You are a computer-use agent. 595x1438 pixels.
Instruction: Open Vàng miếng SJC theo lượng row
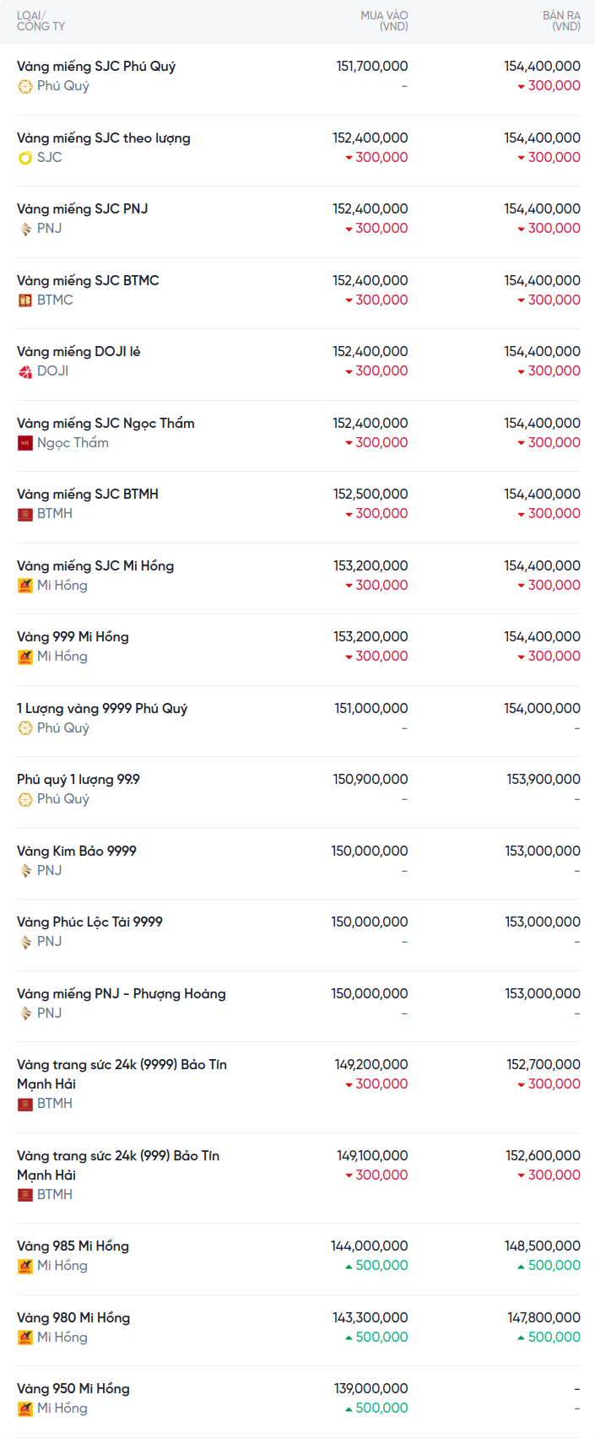(x=103, y=138)
